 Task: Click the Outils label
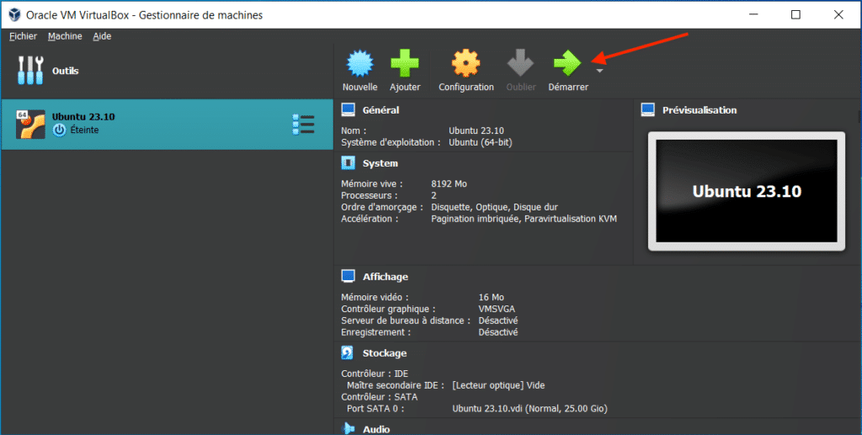click(66, 71)
